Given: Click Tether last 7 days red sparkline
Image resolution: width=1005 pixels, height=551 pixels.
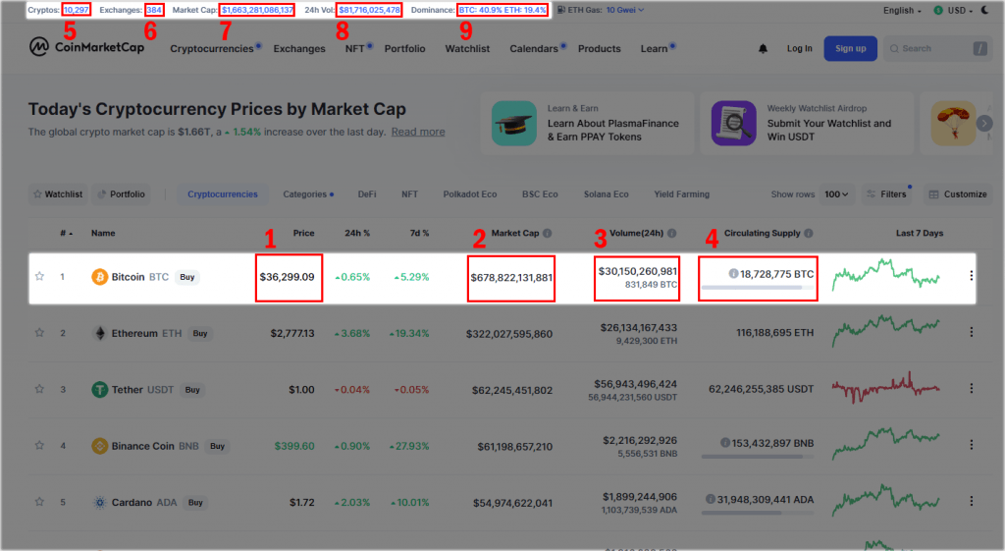Looking at the screenshot, I should click(886, 387).
